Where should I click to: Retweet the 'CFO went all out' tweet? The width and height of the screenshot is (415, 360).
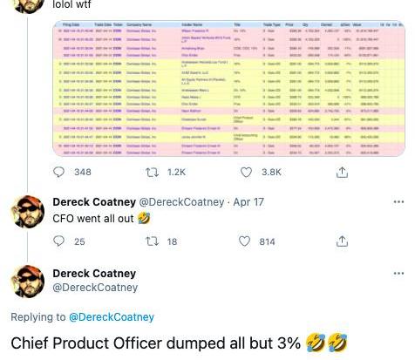(x=153, y=241)
